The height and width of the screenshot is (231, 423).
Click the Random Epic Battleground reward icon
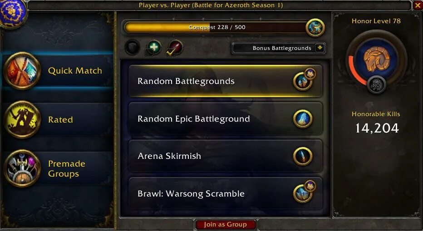303,119
